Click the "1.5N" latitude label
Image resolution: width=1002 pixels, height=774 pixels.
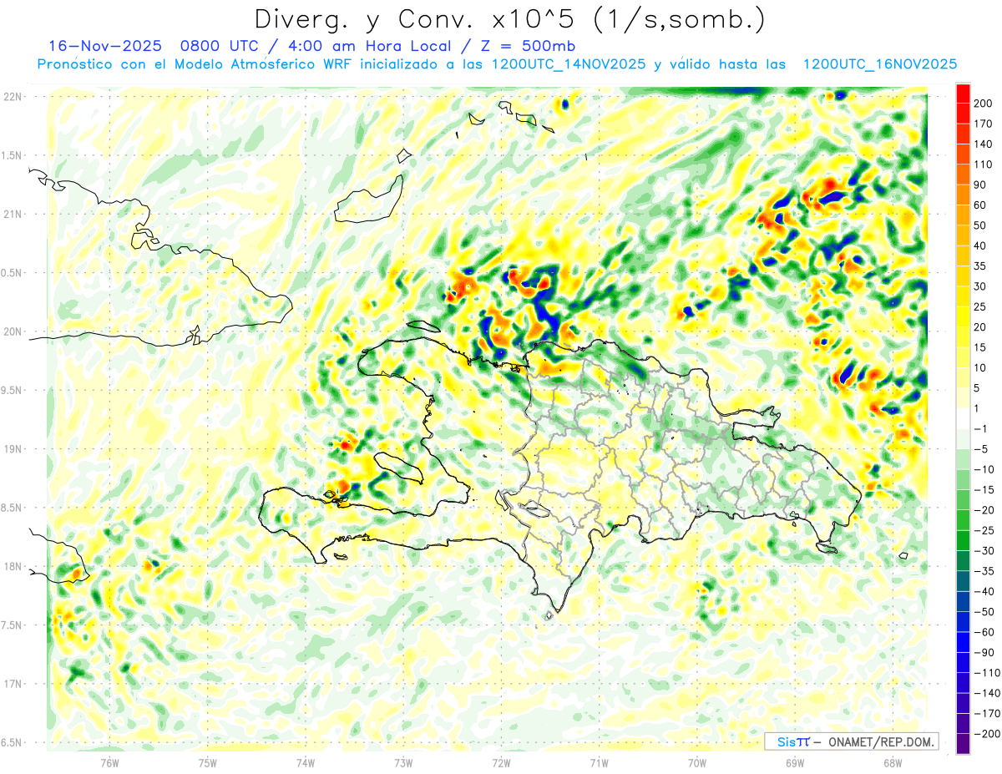coord(12,156)
